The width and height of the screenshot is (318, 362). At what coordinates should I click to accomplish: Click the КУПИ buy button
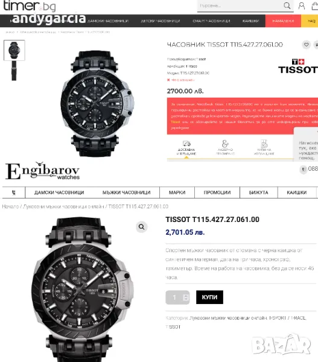click(x=209, y=297)
